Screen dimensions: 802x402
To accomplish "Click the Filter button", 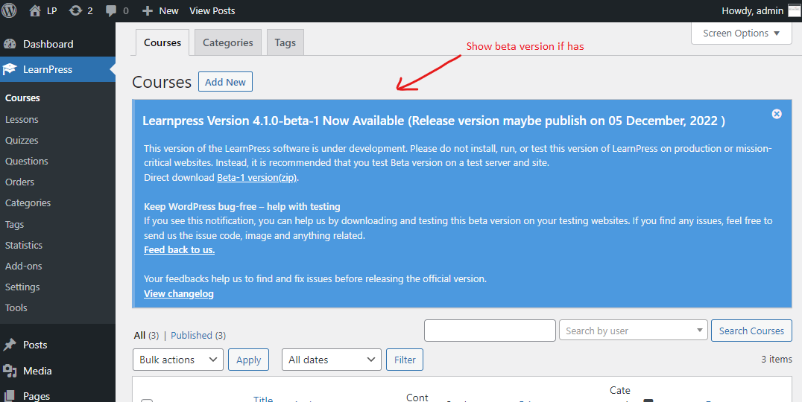I will [x=405, y=360].
